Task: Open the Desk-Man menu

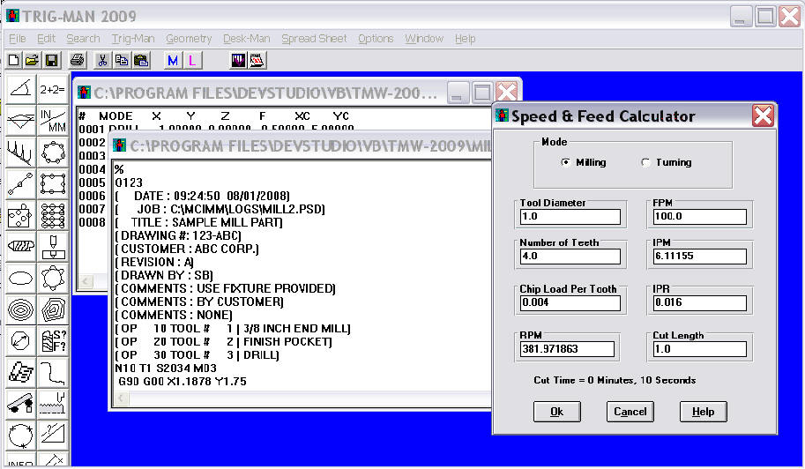Action: [x=246, y=39]
